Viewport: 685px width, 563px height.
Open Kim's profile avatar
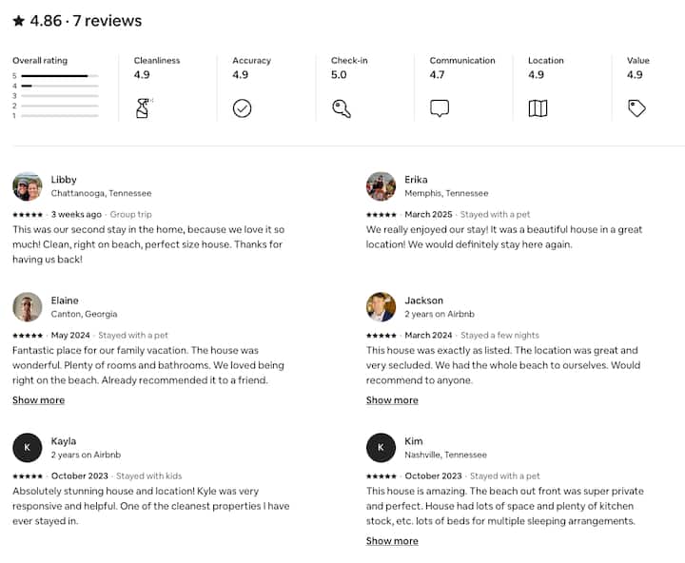[x=381, y=448]
